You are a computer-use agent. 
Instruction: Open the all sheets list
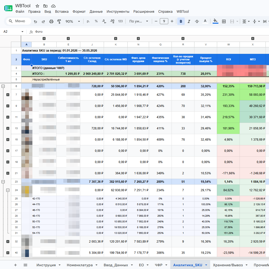[x=25, y=265]
